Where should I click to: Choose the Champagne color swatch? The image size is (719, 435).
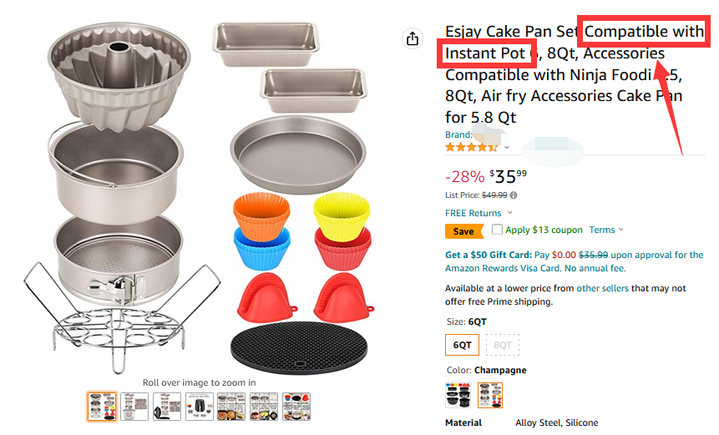click(490, 396)
